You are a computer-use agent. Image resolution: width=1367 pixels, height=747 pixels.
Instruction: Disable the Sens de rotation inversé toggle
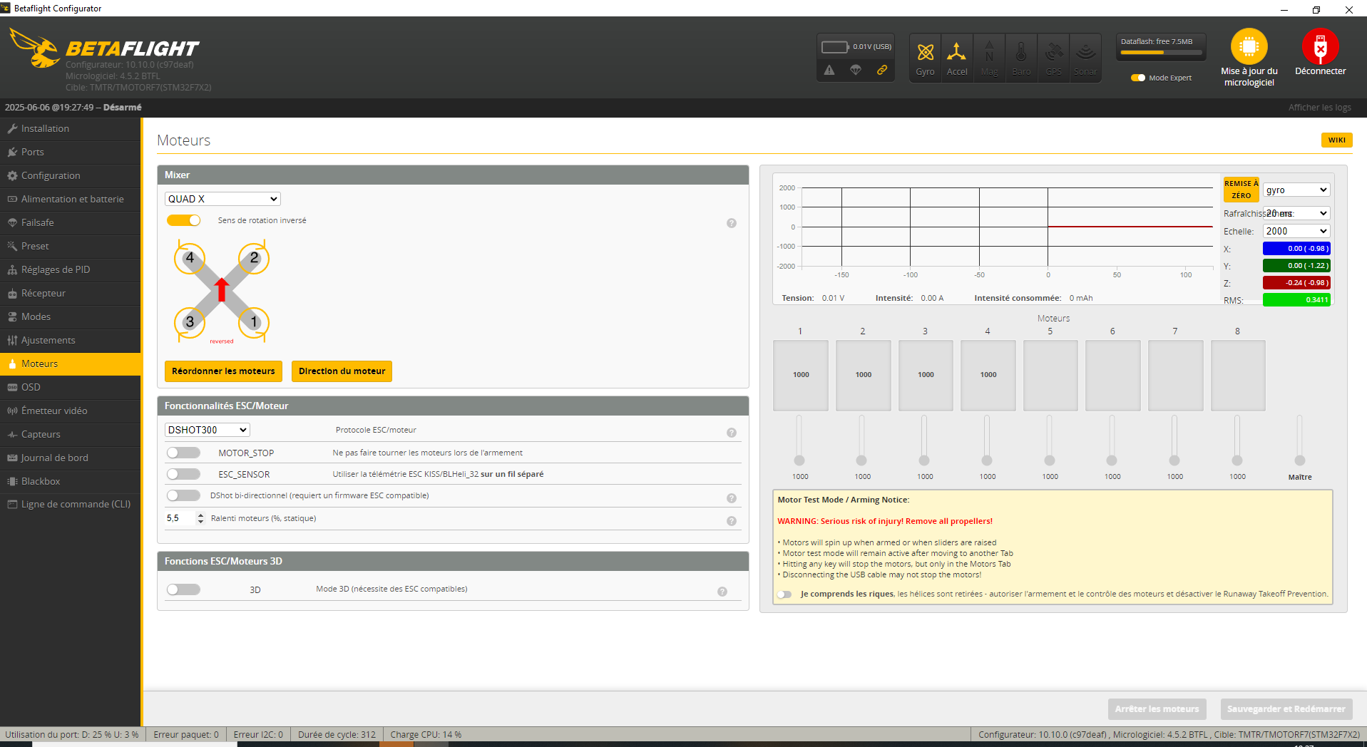(184, 220)
